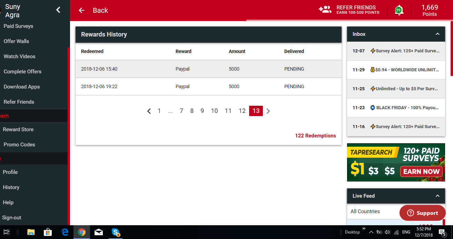Open File Explorer from taskbar
The height and width of the screenshot is (239, 453).
click(31, 232)
